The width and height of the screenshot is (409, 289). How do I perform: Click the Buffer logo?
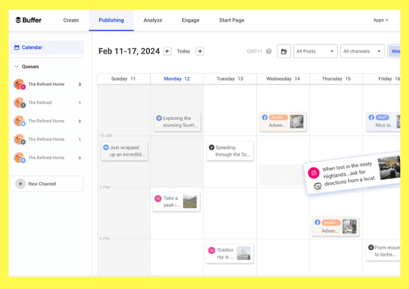coord(29,20)
